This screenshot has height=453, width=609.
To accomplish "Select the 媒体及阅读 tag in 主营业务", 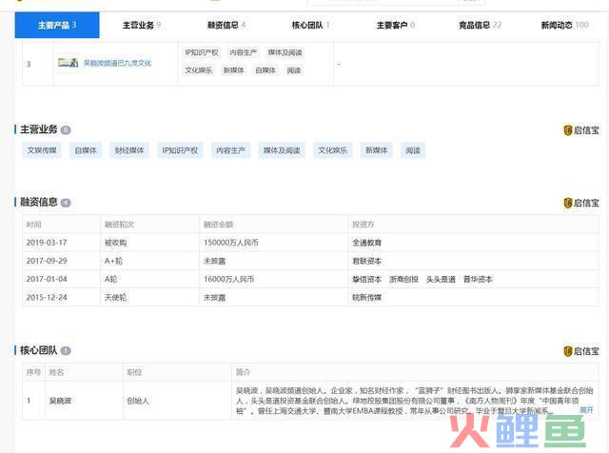I will point(282,150).
